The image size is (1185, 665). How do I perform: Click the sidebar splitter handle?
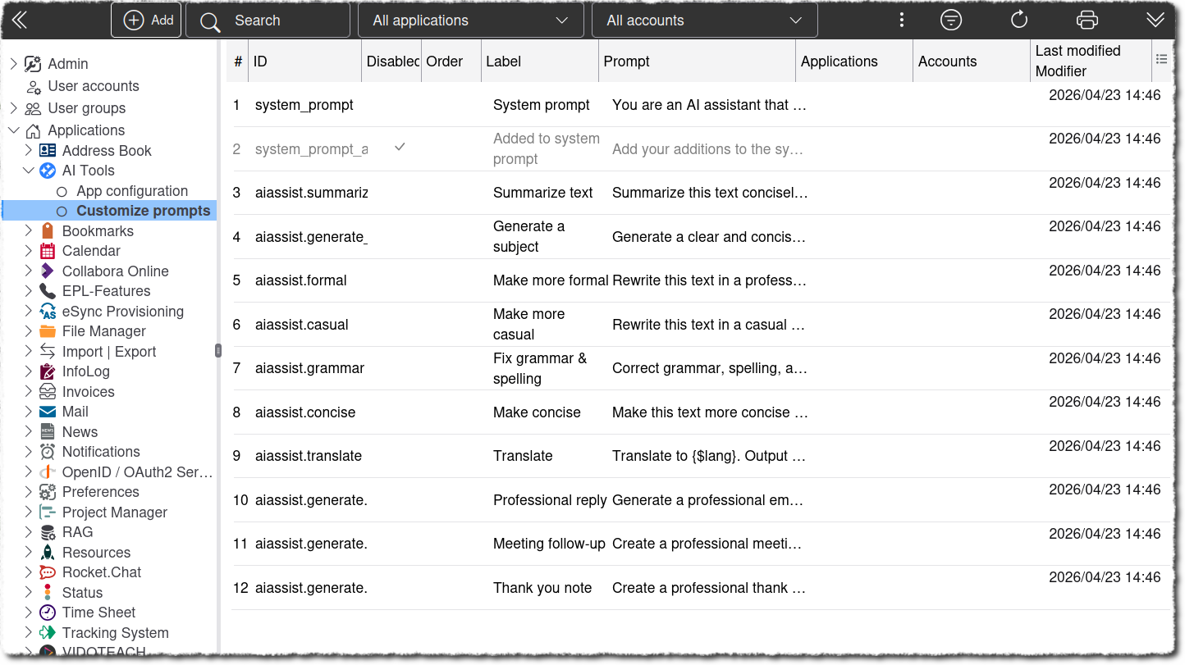tap(218, 351)
